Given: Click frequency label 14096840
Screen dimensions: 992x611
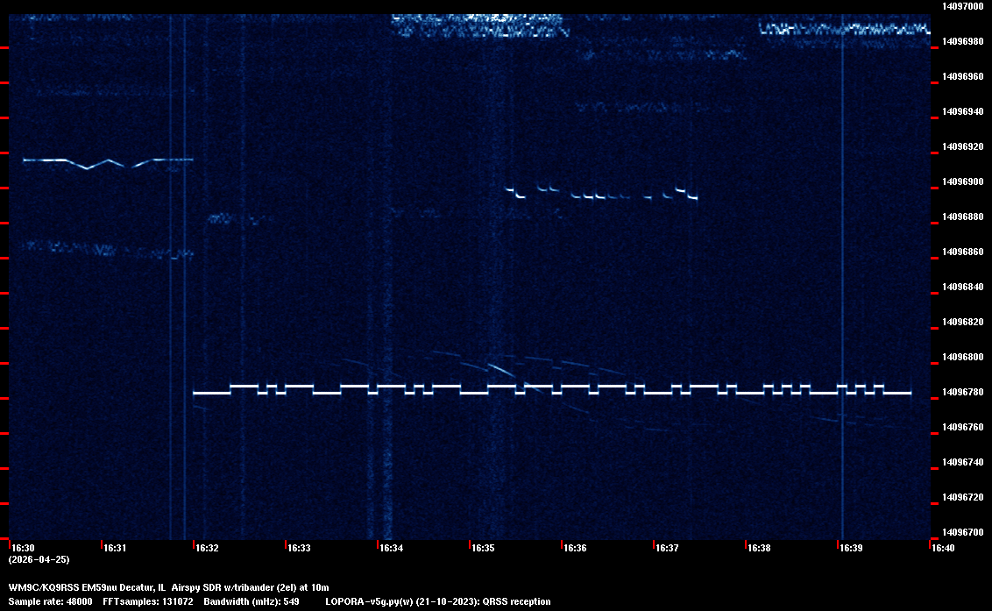Looking at the screenshot, I should (x=963, y=288).
